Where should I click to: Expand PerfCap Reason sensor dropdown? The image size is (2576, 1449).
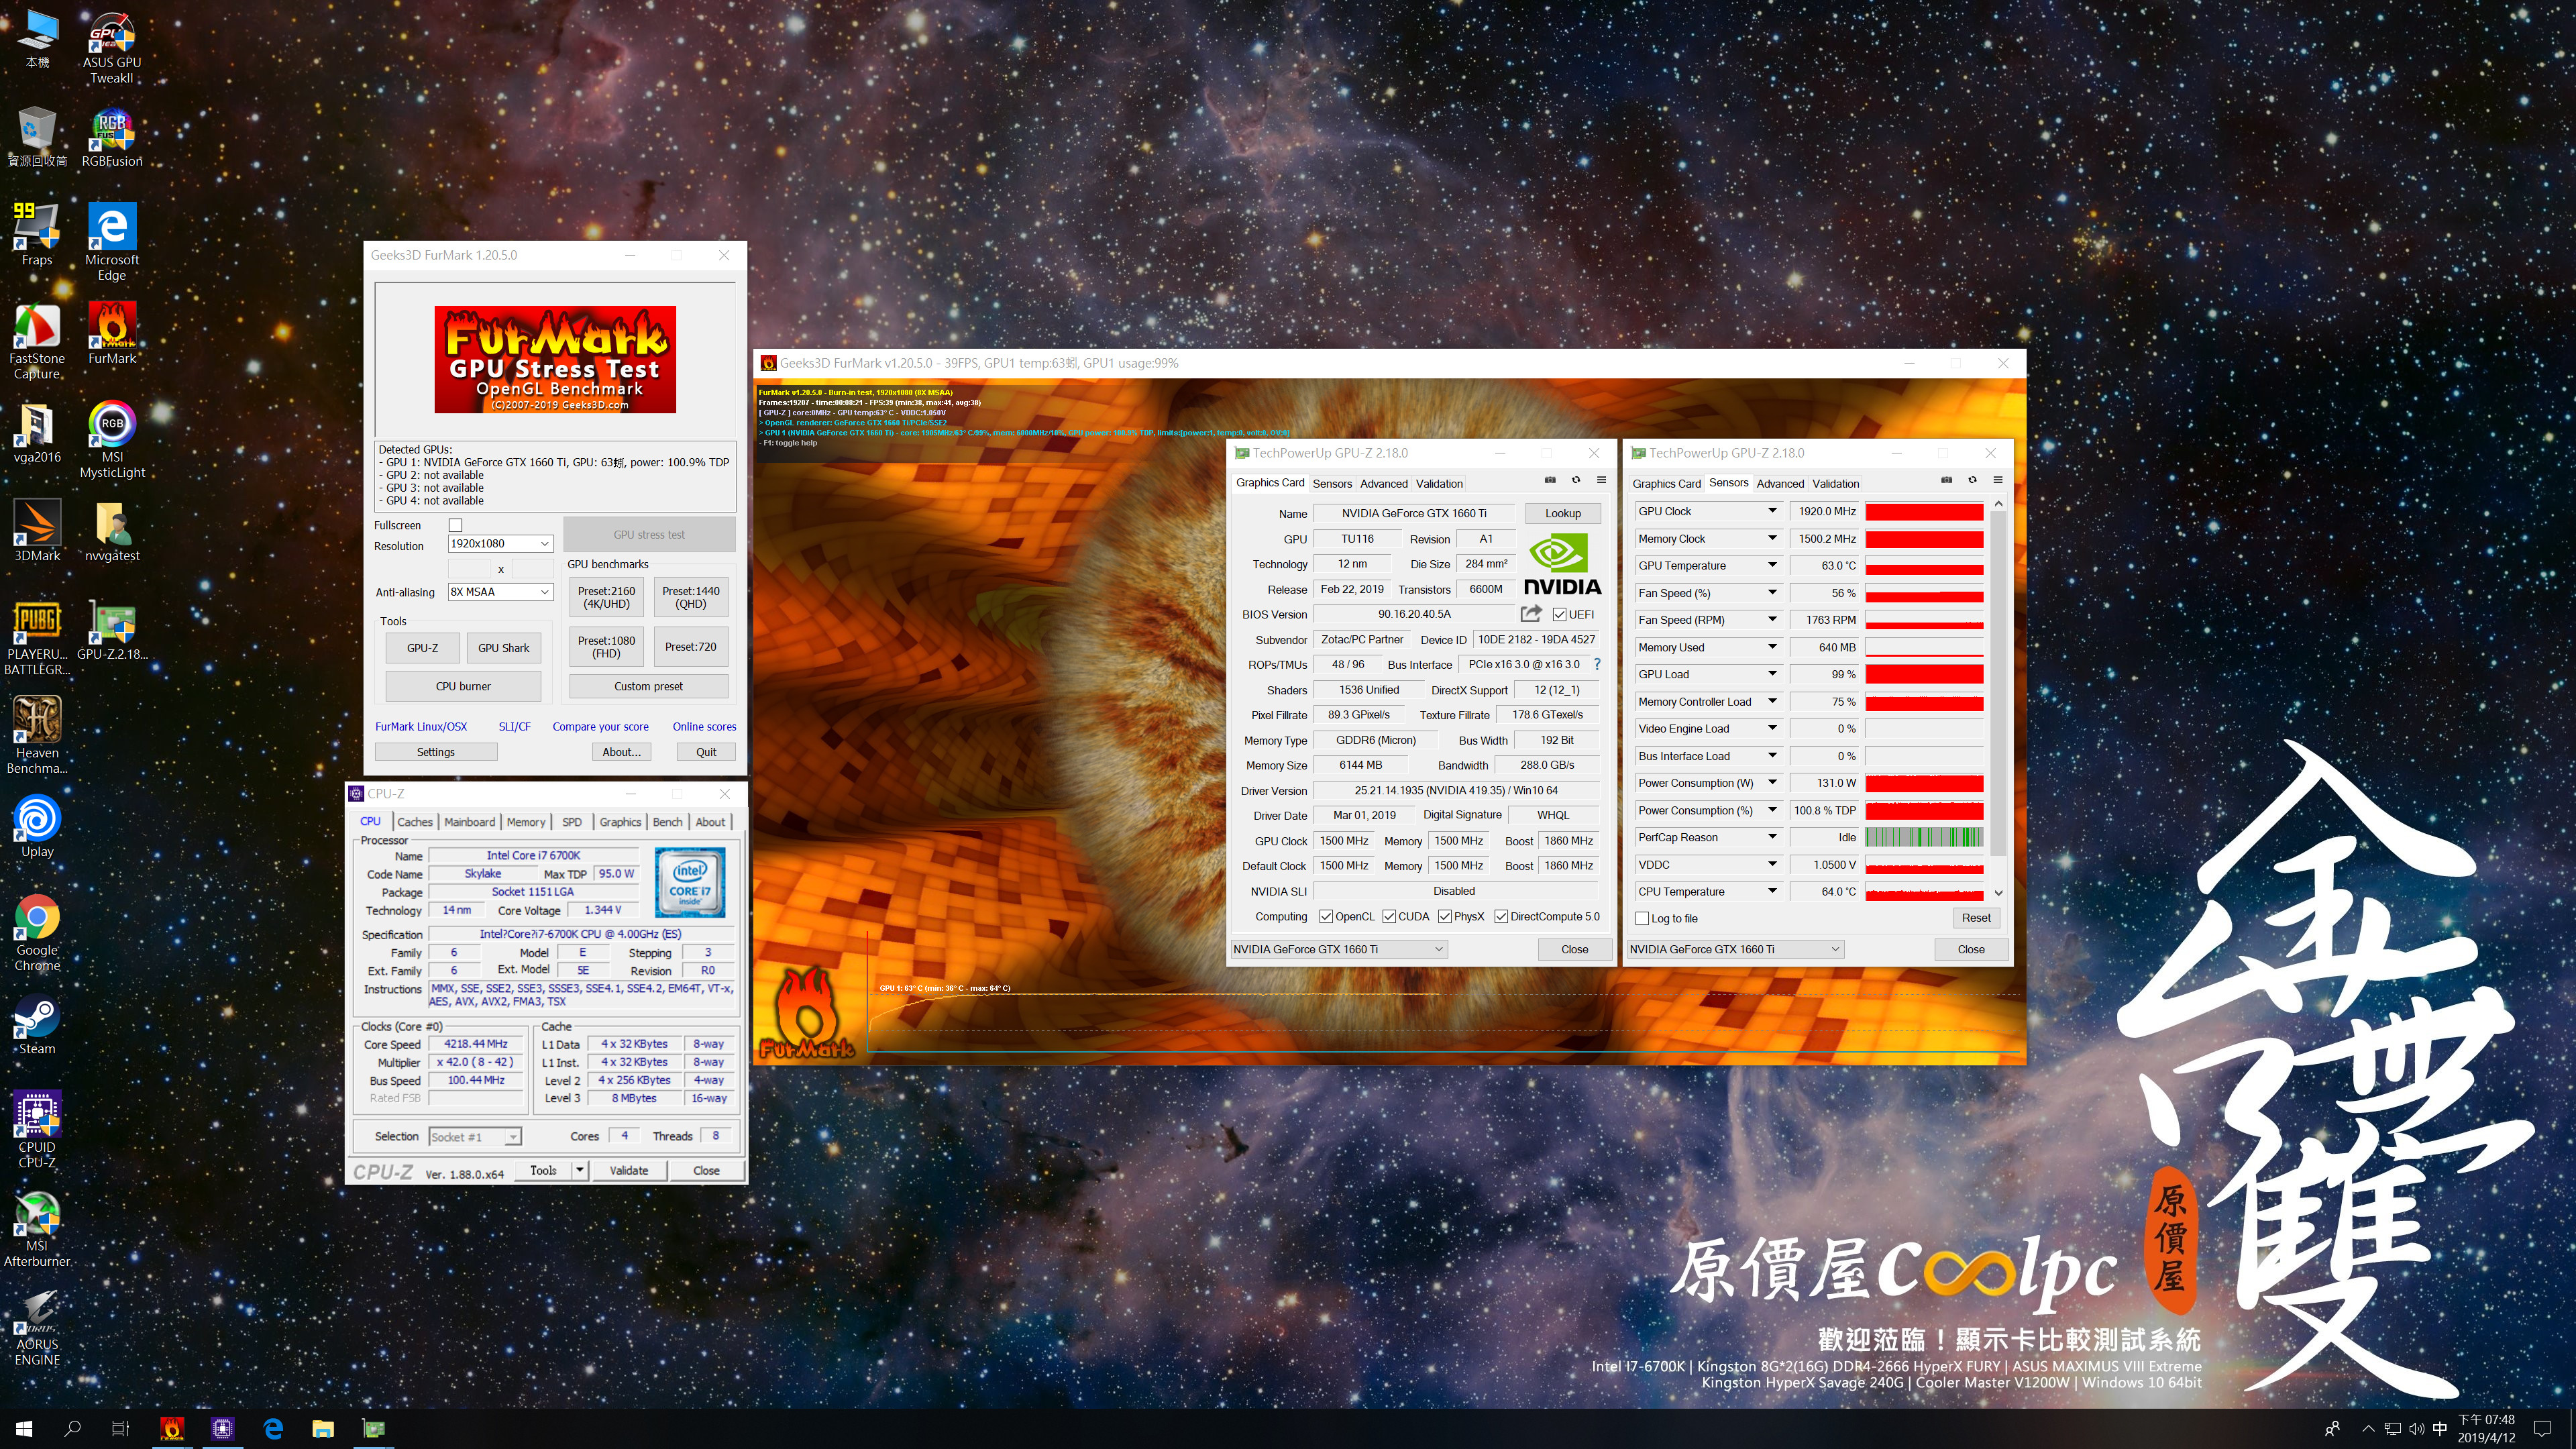coord(1772,837)
